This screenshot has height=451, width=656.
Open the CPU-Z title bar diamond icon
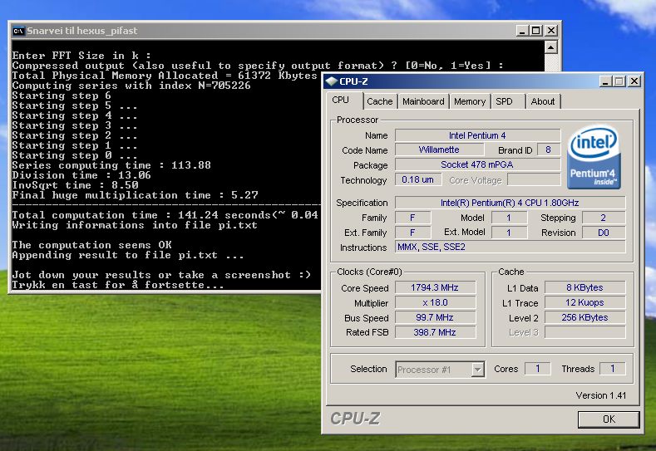[x=332, y=81]
